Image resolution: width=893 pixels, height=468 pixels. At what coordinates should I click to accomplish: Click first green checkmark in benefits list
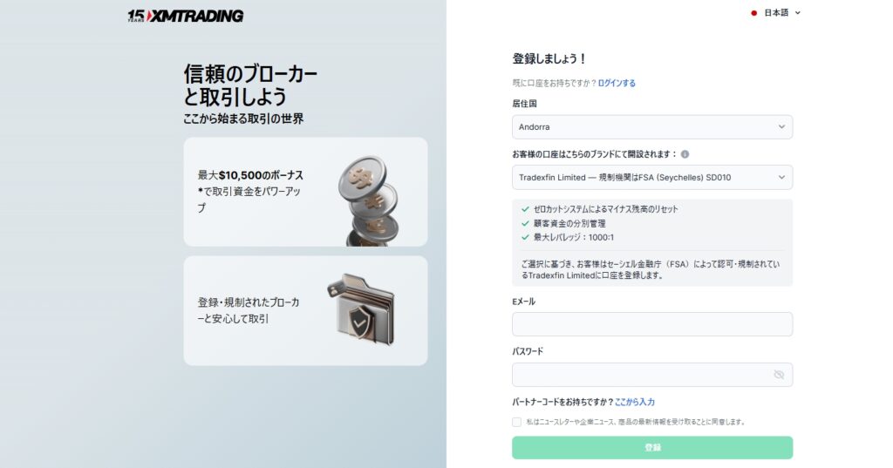525,209
